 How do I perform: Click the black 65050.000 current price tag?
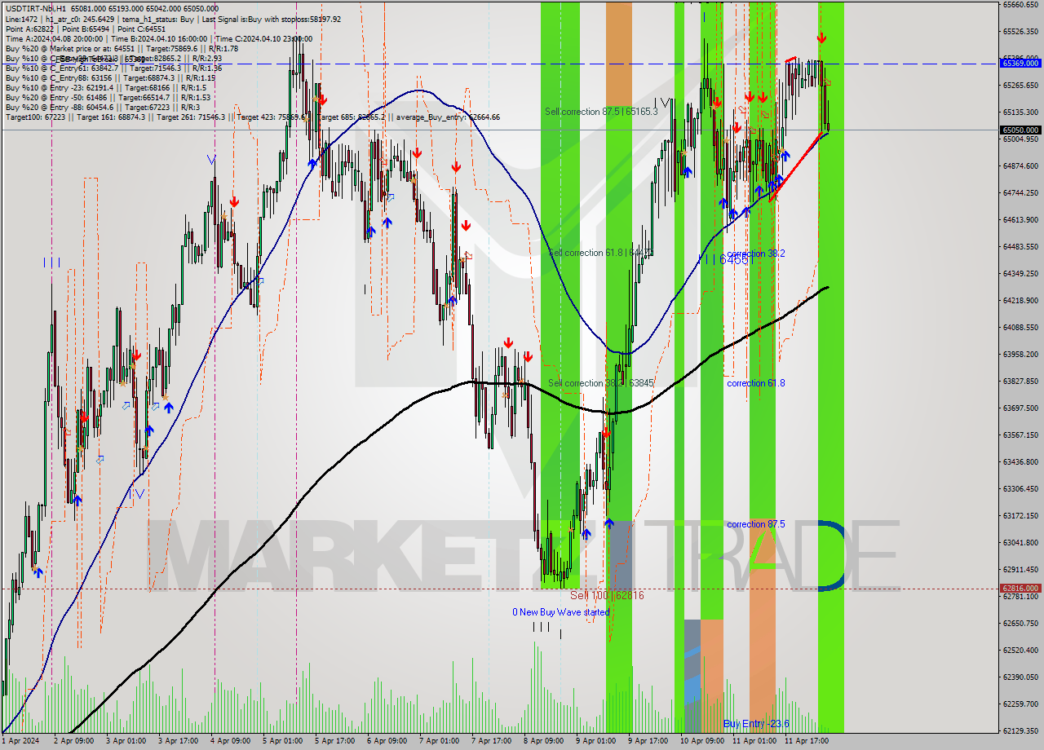pyautogui.click(x=1020, y=130)
